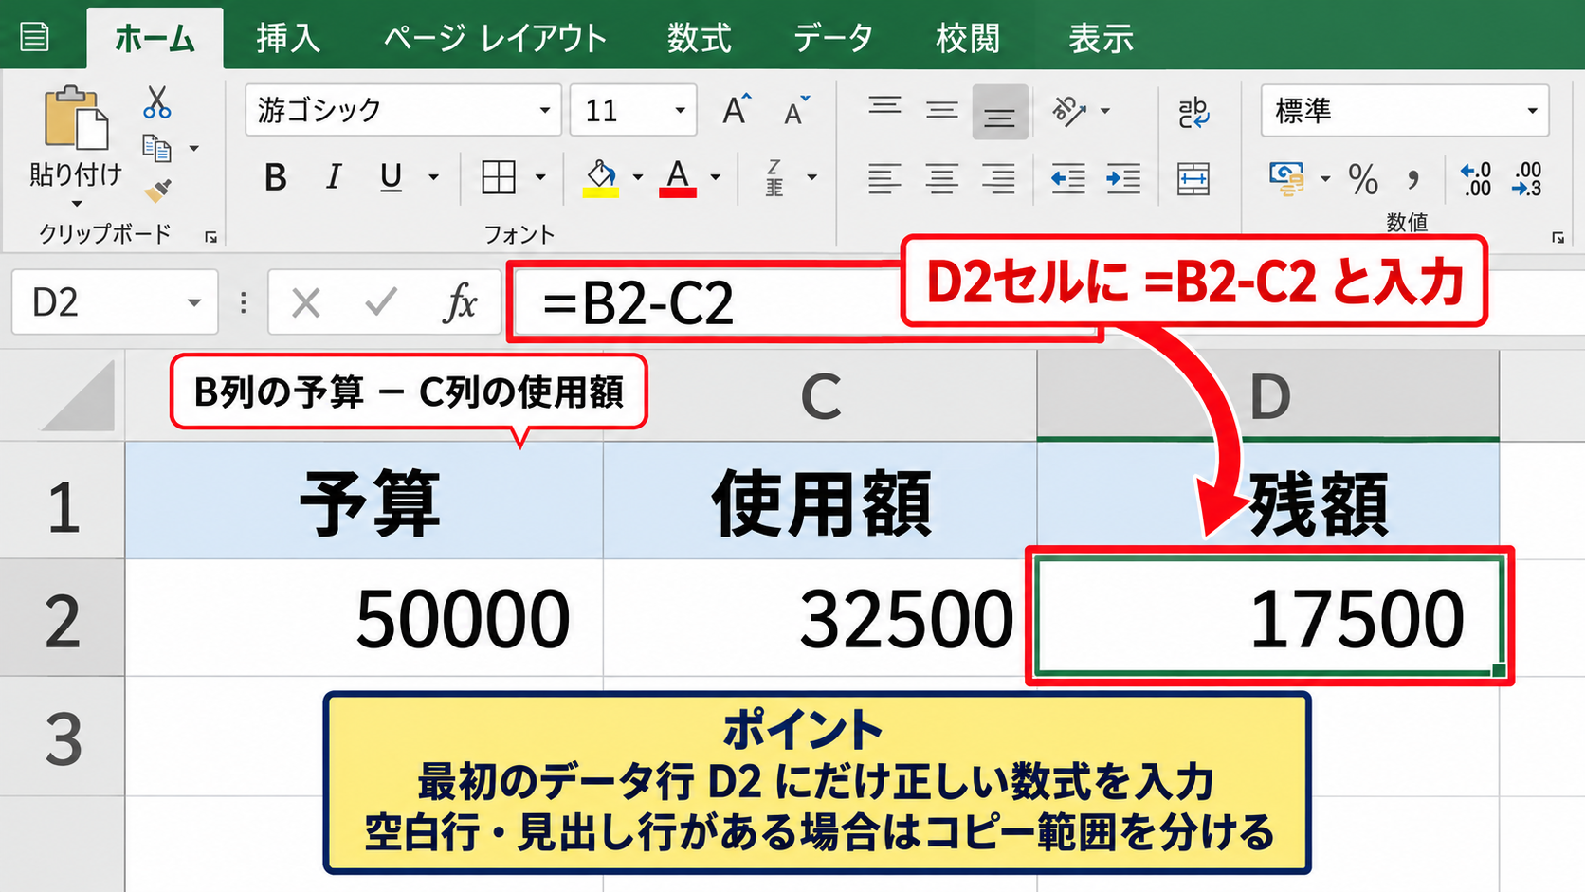Apply the red font color A
This screenshot has height=892, width=1585.
point(678,177)
